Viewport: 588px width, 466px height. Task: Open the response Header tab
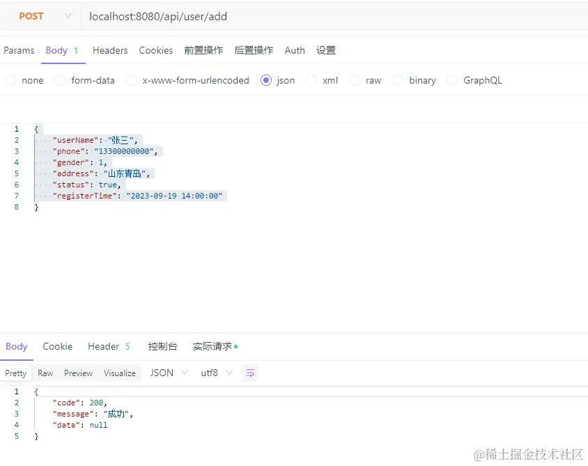click(109, 346)
